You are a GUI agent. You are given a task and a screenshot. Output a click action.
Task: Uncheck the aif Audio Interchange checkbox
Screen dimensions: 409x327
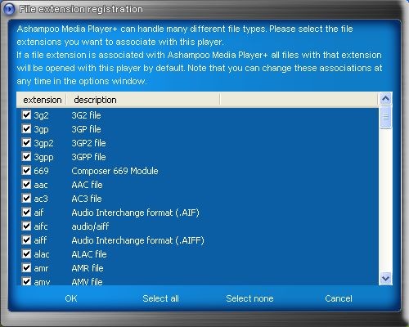[x=26, y=213]
